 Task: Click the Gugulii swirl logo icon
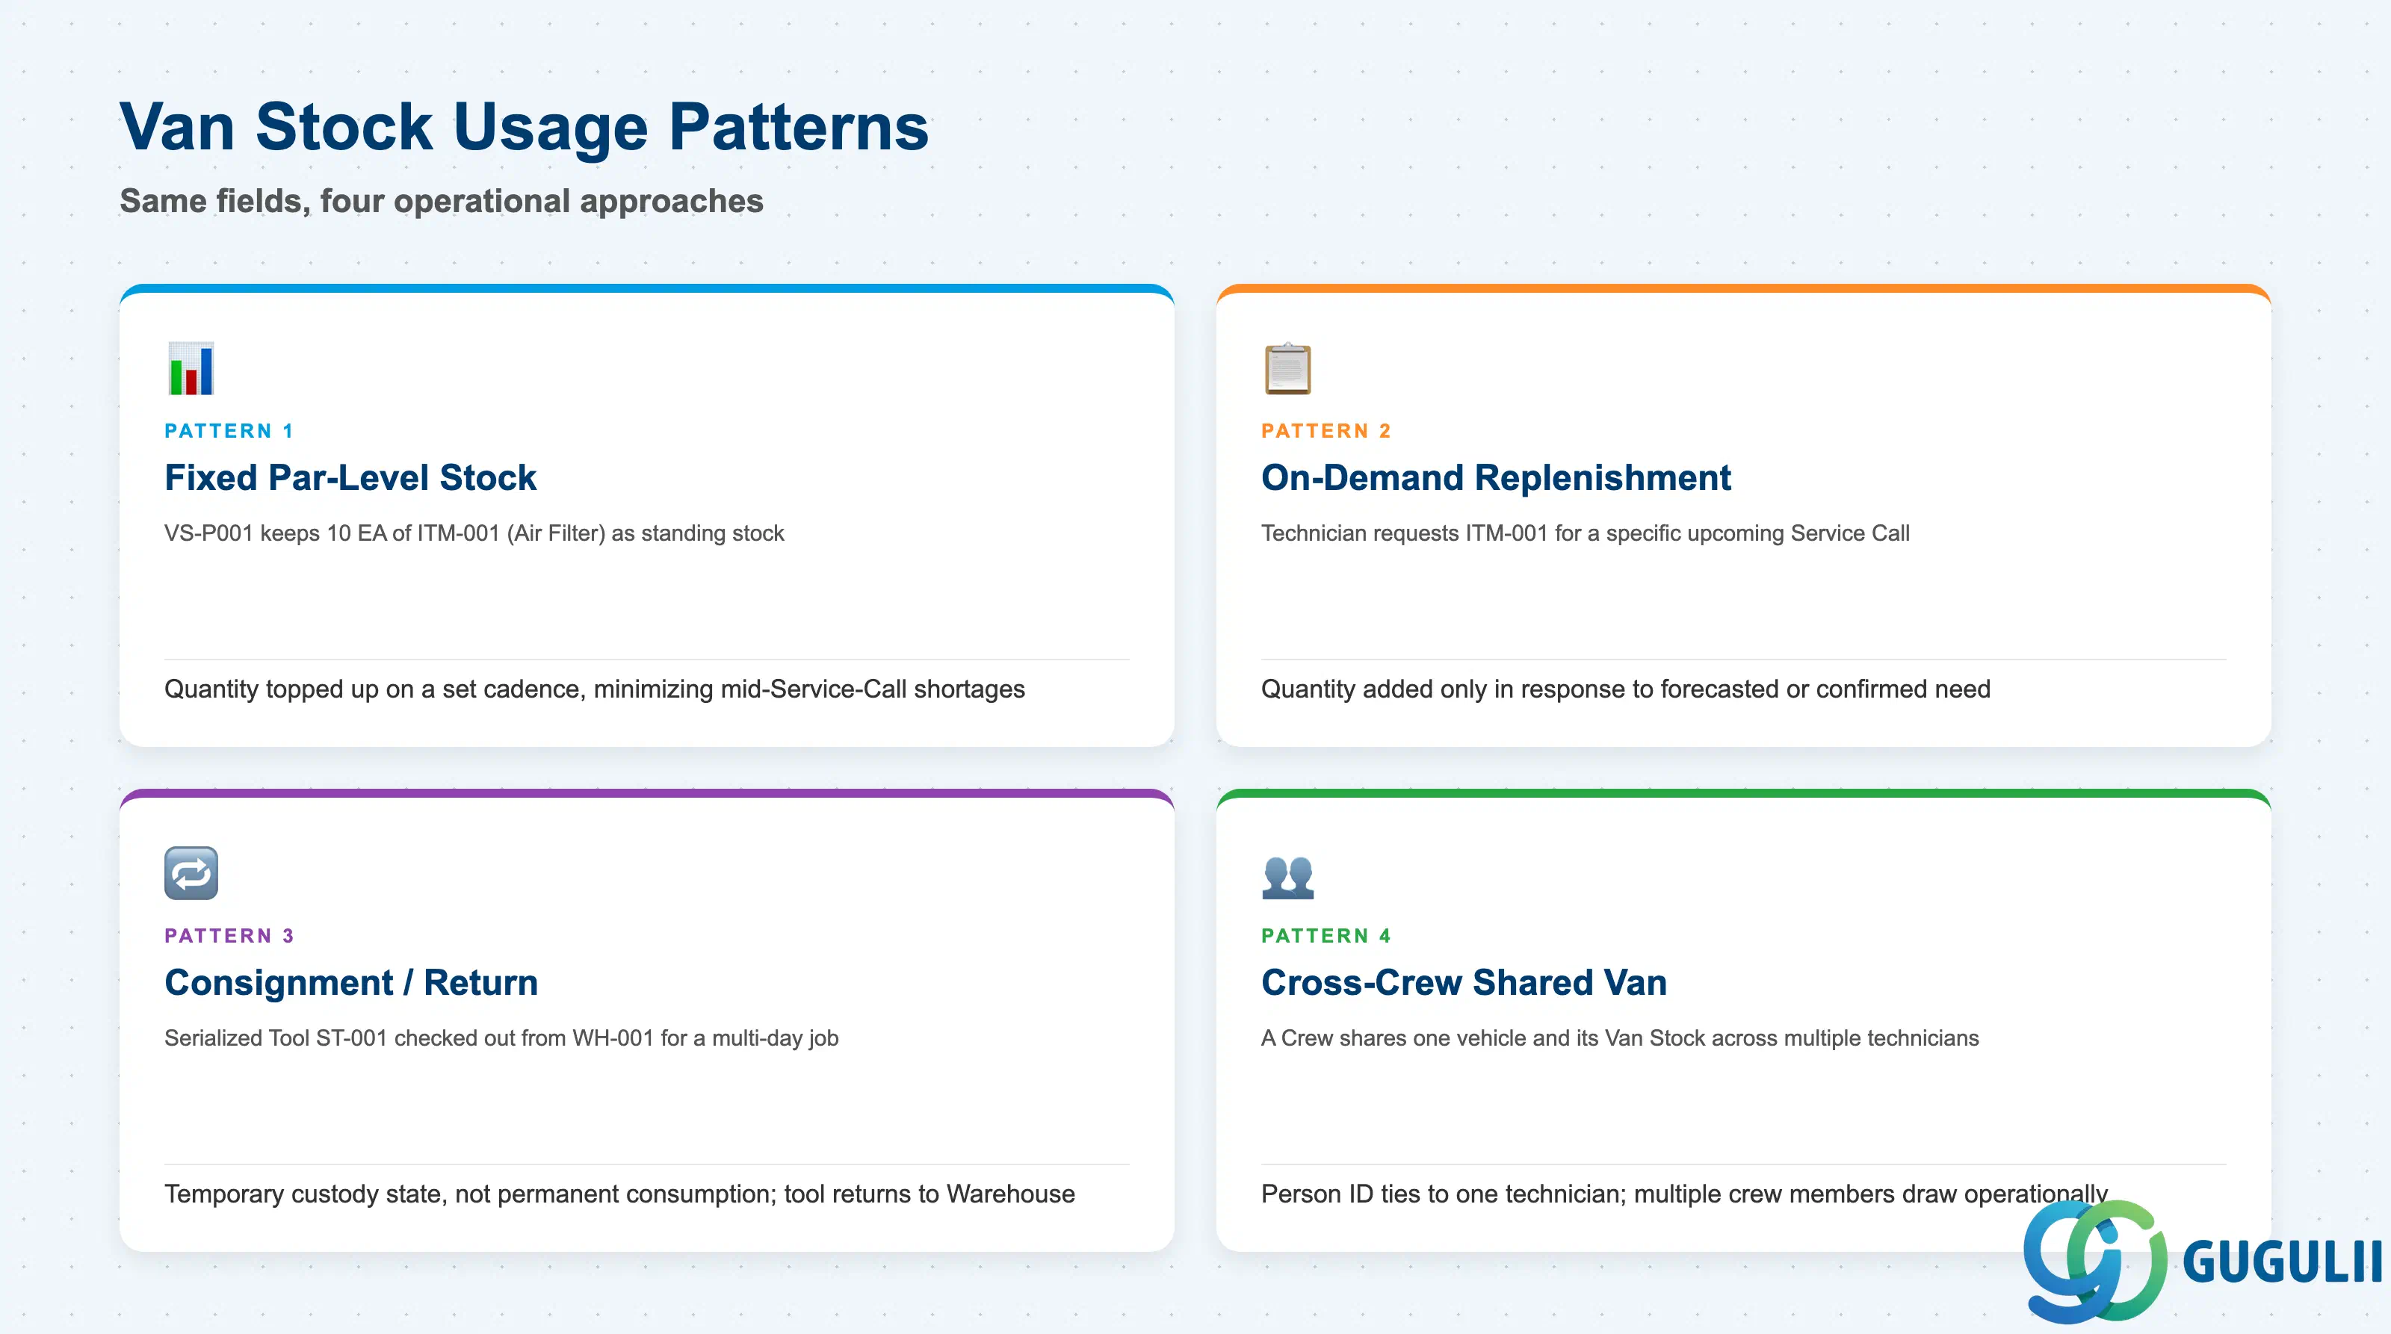(x=2095, y=1261)
